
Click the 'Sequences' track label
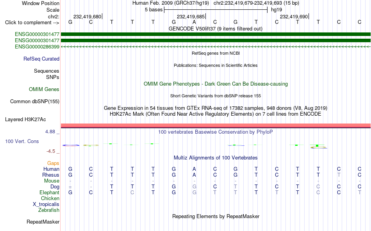[46, 71]
